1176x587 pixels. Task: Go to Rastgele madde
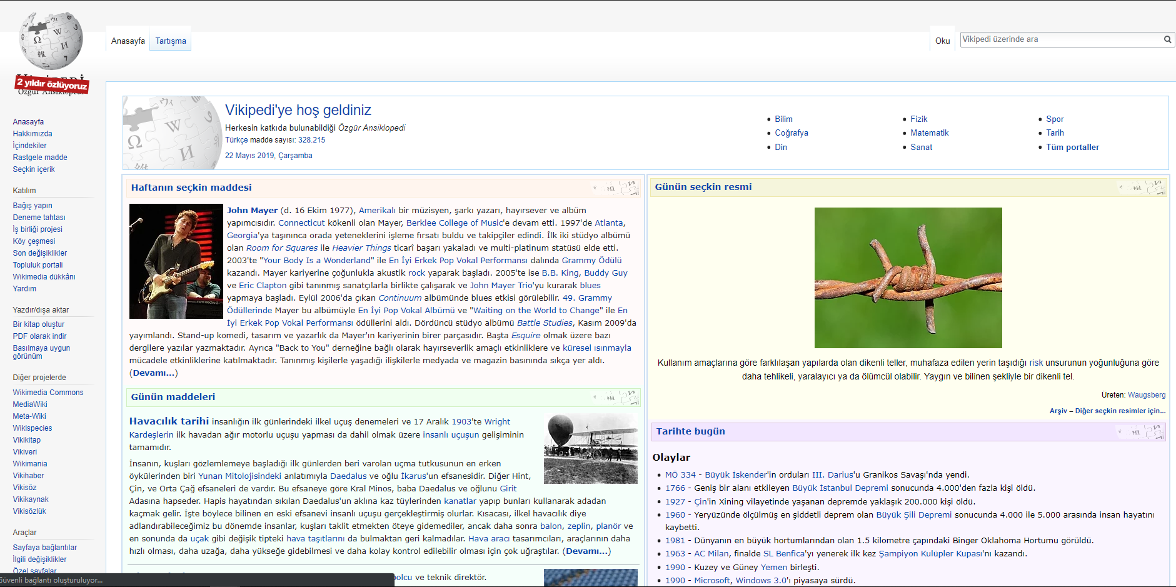point(40,158)
